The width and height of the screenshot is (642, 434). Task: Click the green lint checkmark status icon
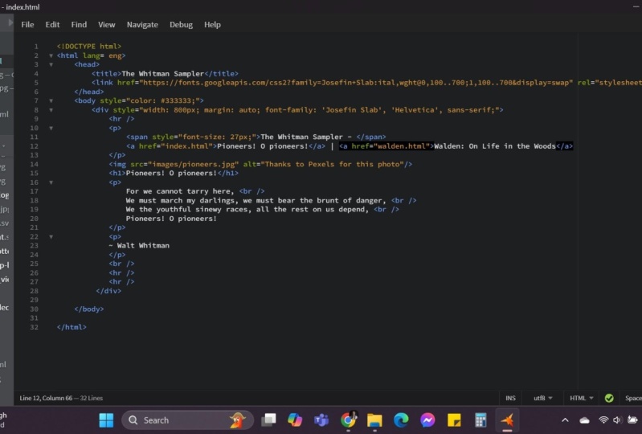[x=609, y=398]
